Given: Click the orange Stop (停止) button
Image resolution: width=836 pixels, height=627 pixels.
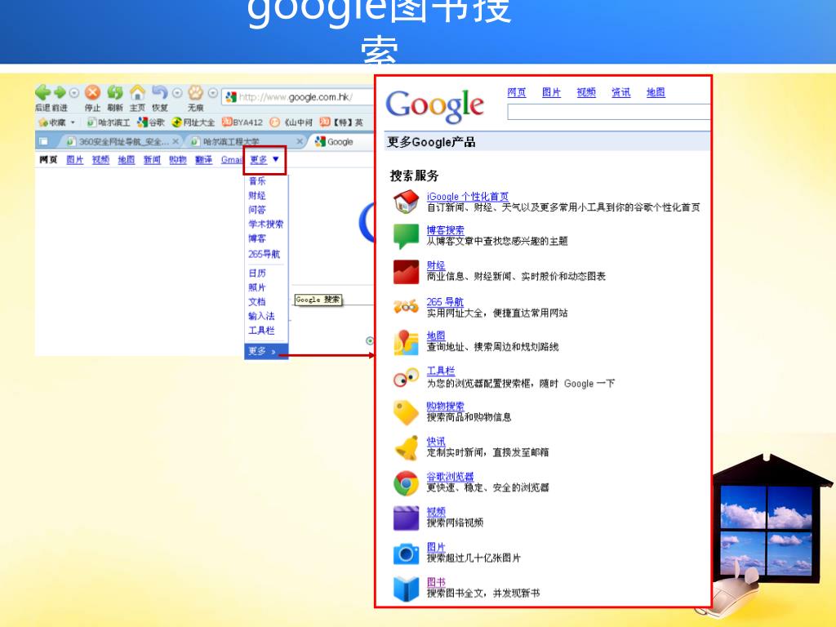Looking at the screenshot, I should (93, 93).
